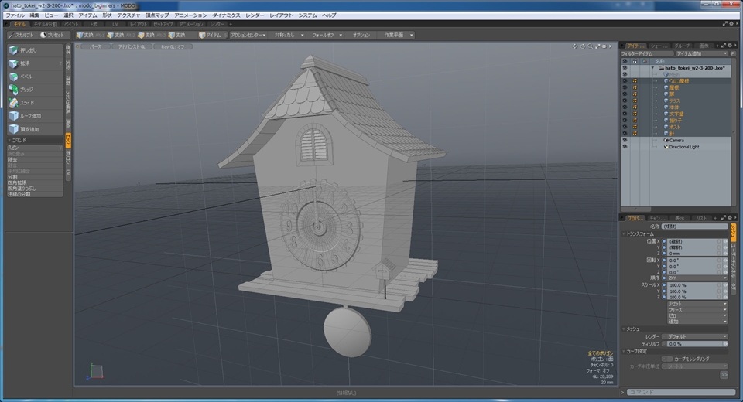This screenshot has width=743, height=402.
Task: Open the テクスチャ menu
Action: (x=128, y=15)
